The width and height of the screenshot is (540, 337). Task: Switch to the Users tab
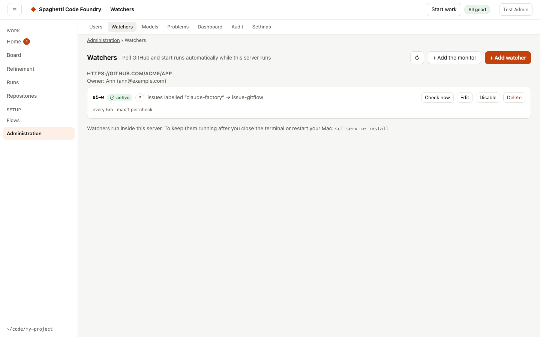(96, 27)
